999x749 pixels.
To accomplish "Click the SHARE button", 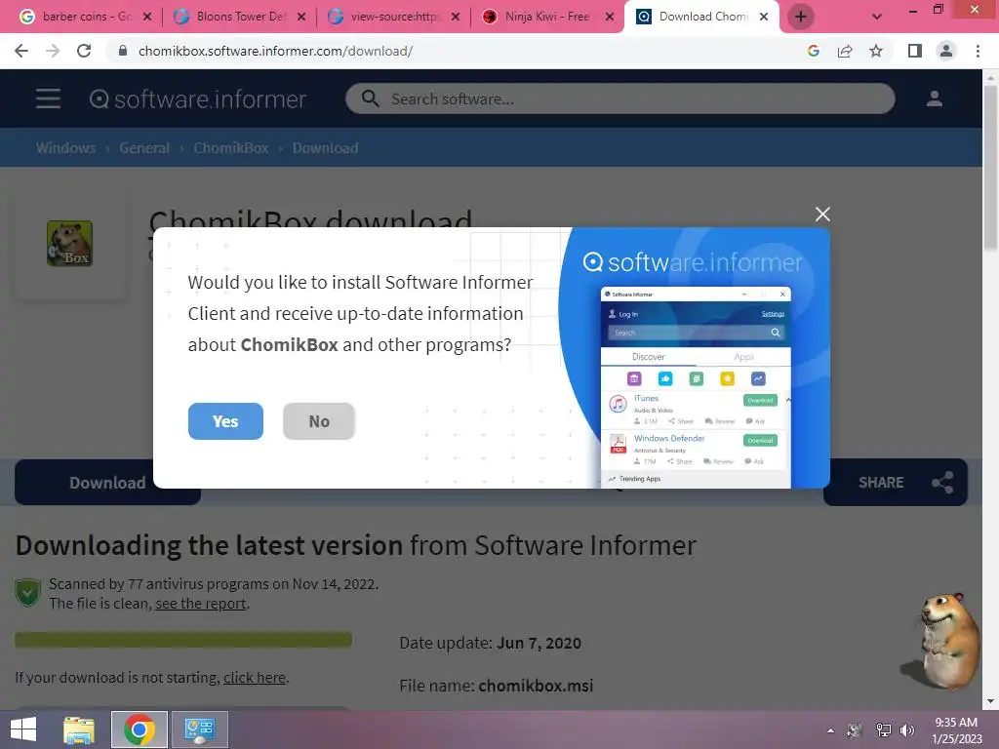I will click(896, 482).
